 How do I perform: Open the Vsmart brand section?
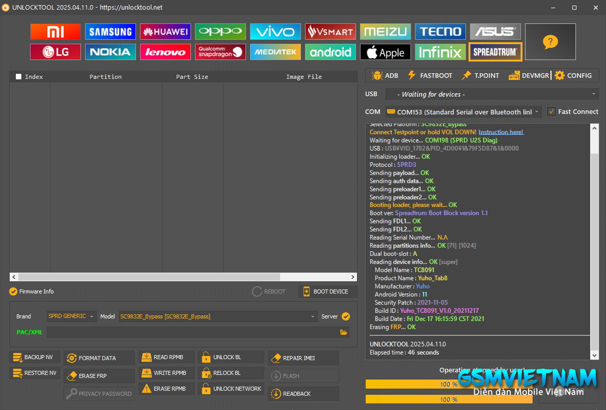330,32
